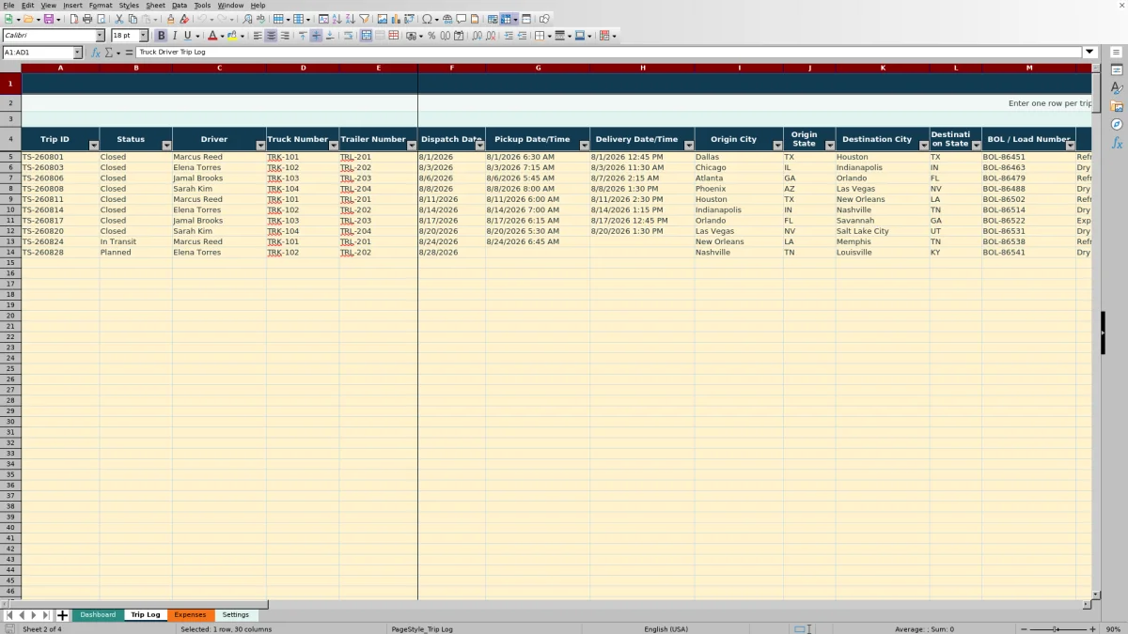Screen dimensions: 1128x634
Task: Open the Driver column filter dropdown
Action: (261, 146)
